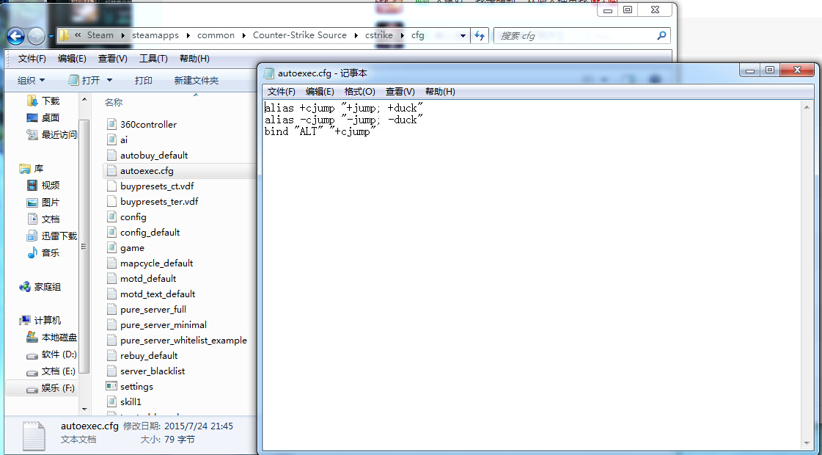
Task: Click the refresh button beside address bar
Action: pyautogui.click(x=480, y=35)
